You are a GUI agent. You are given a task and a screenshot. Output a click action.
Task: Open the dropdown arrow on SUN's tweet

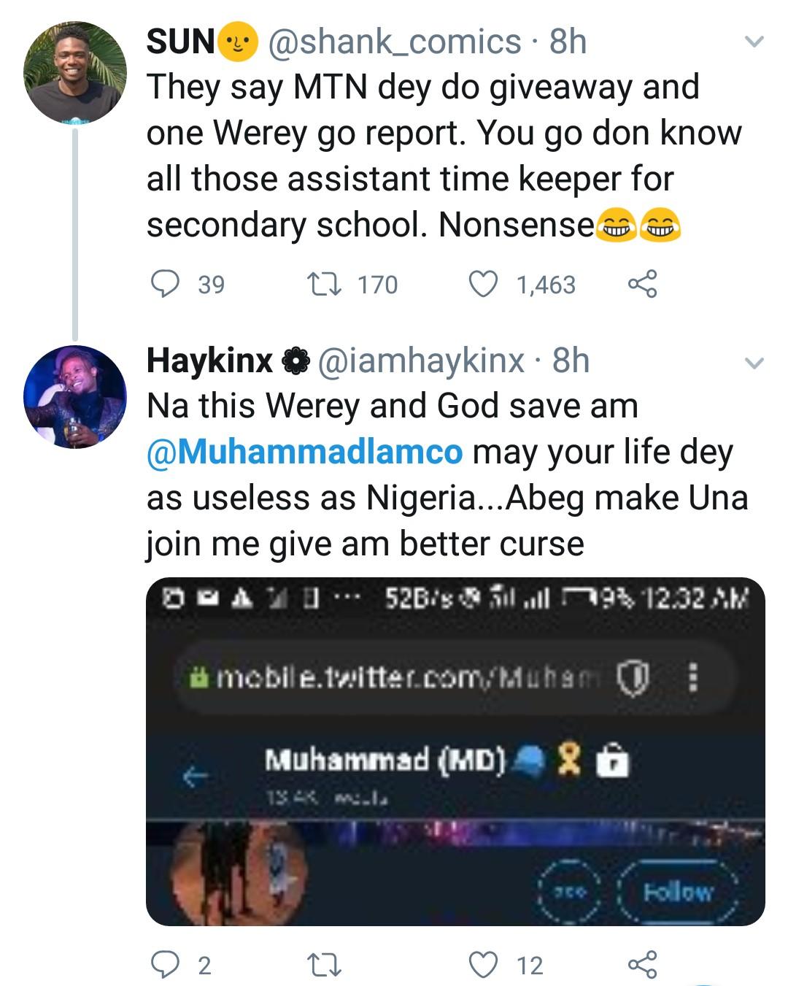pos(754,42)
